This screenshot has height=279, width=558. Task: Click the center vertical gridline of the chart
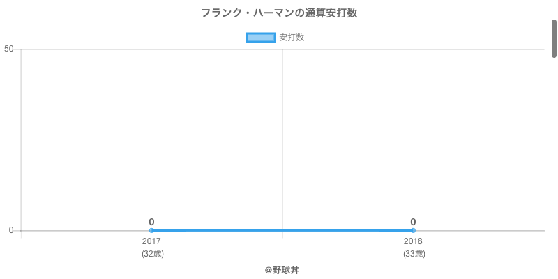tap(282, 139)
